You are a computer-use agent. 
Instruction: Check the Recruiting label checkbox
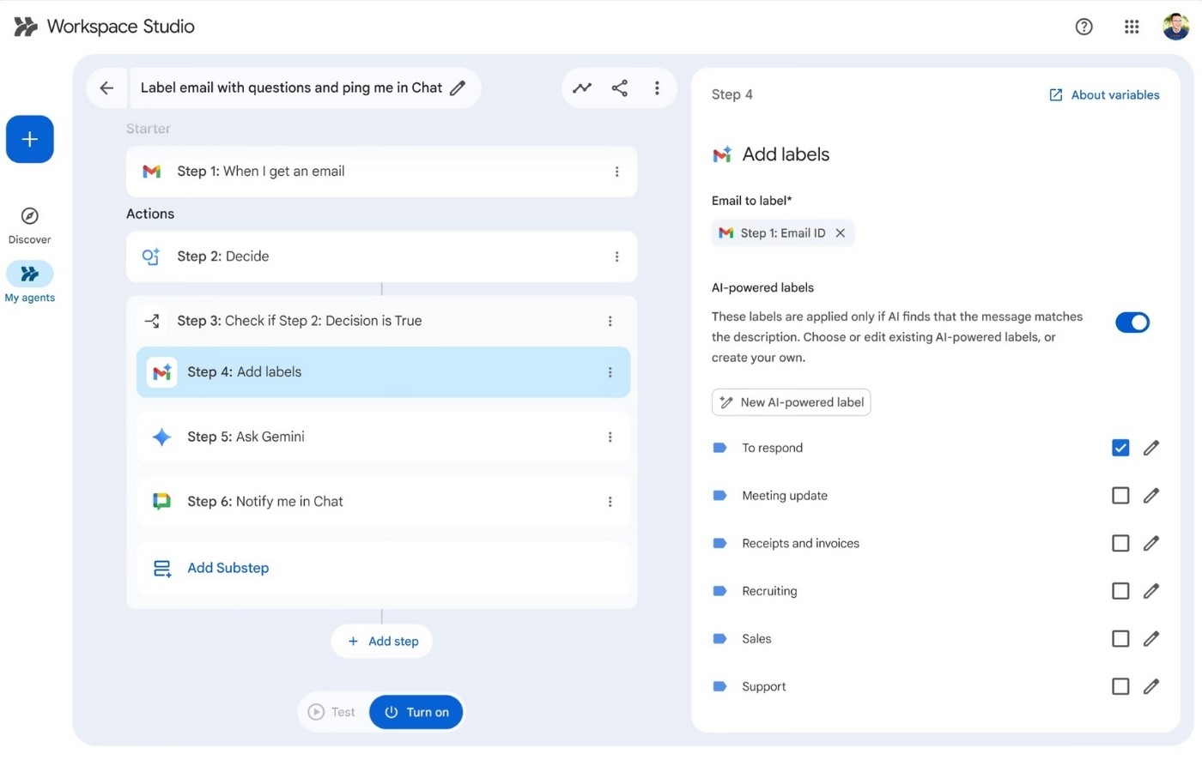(1120, 591)
